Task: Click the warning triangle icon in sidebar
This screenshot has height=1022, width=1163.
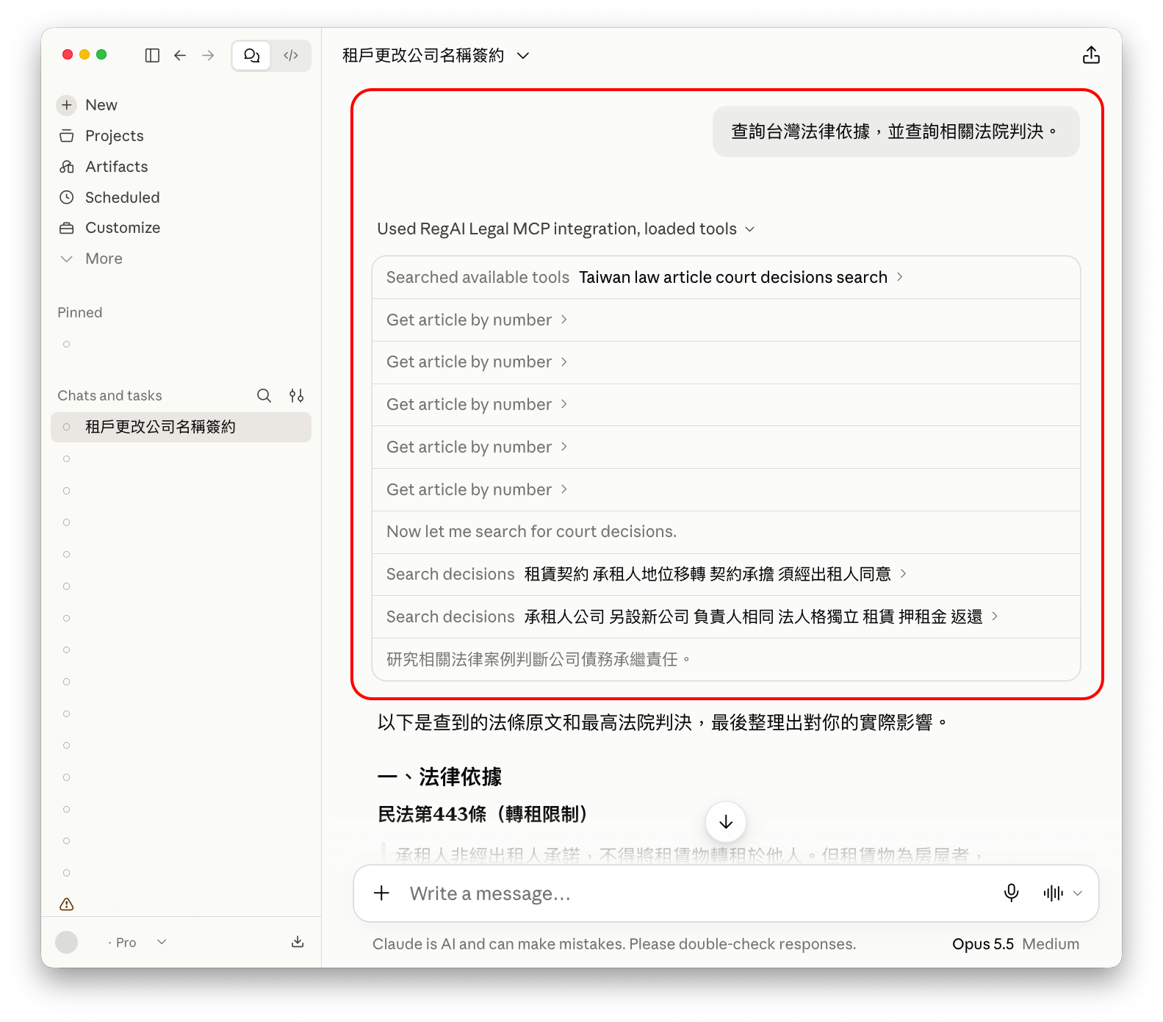Action: (x=67, y=904)
